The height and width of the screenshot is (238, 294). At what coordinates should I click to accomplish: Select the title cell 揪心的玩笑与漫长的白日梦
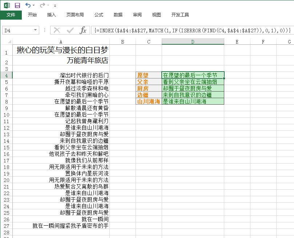[x=61, y=50]
